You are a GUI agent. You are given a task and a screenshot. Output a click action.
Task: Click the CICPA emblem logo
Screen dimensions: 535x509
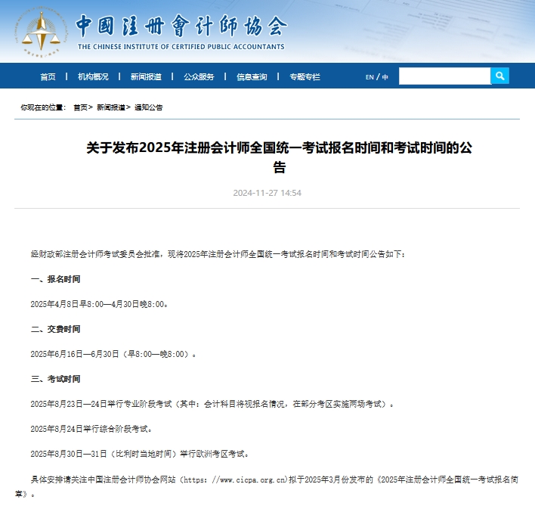pos(43,31)
